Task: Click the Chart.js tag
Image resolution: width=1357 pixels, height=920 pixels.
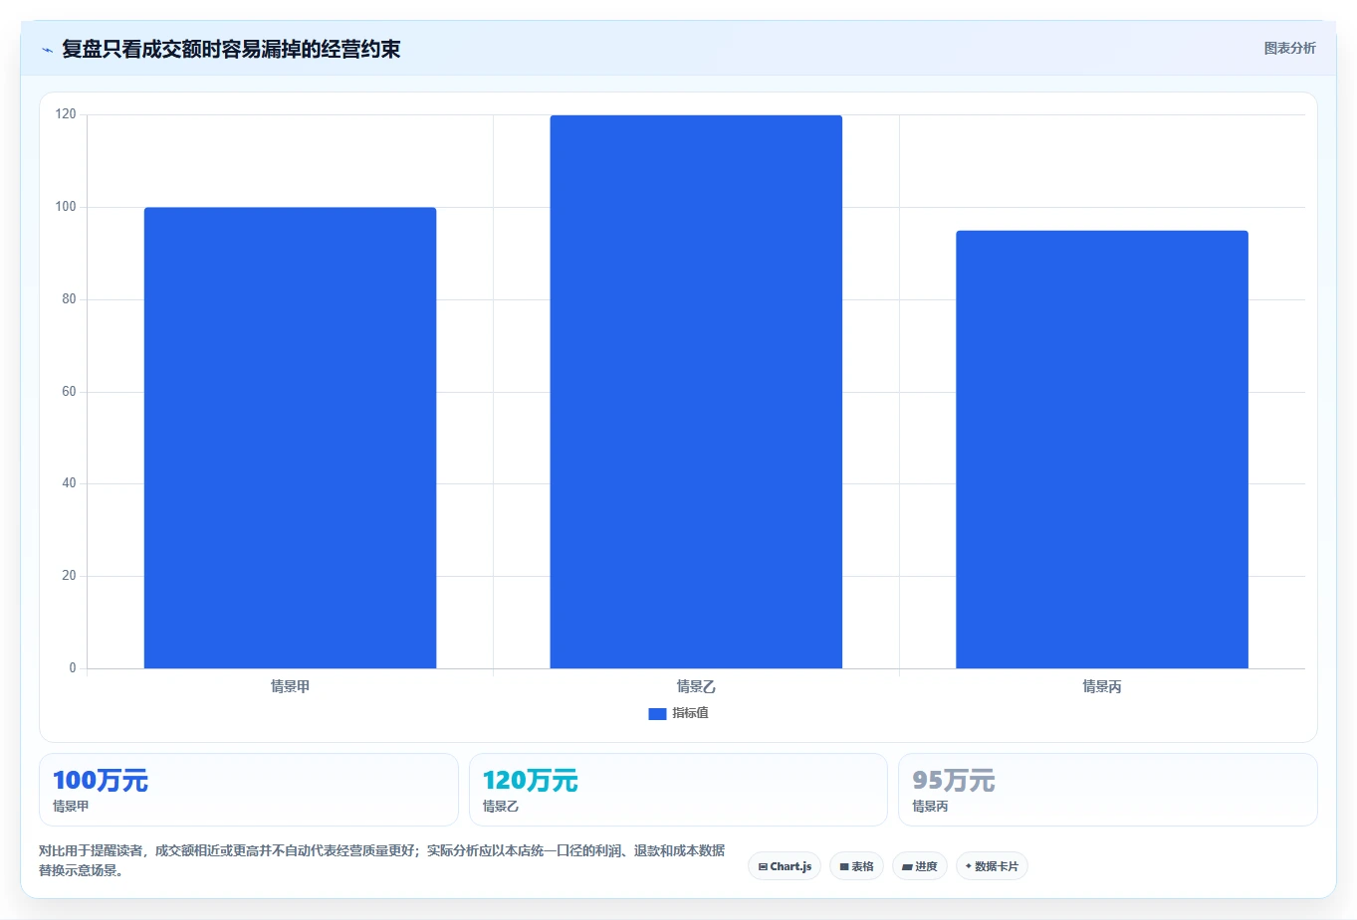Action: coord(785,866)
